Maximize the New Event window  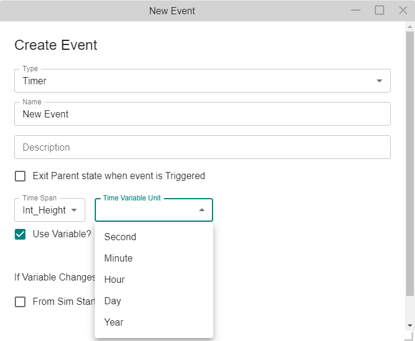(x=379, y=10)
